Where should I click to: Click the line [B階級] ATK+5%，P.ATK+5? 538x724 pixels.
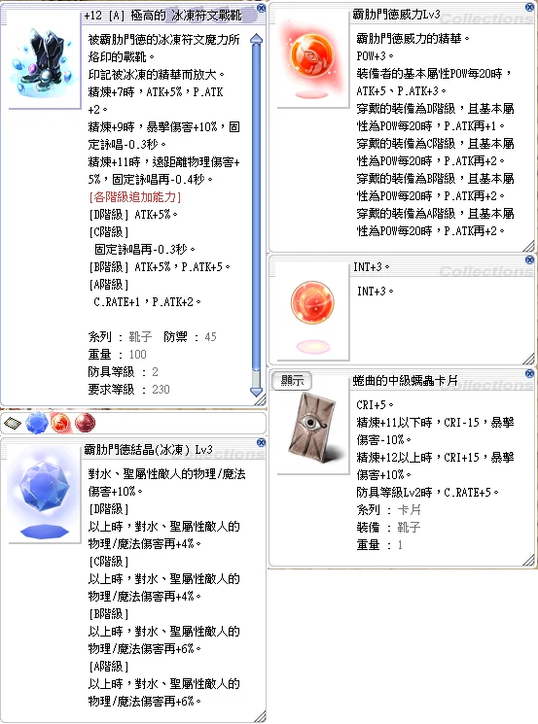(x=160, y=267)
